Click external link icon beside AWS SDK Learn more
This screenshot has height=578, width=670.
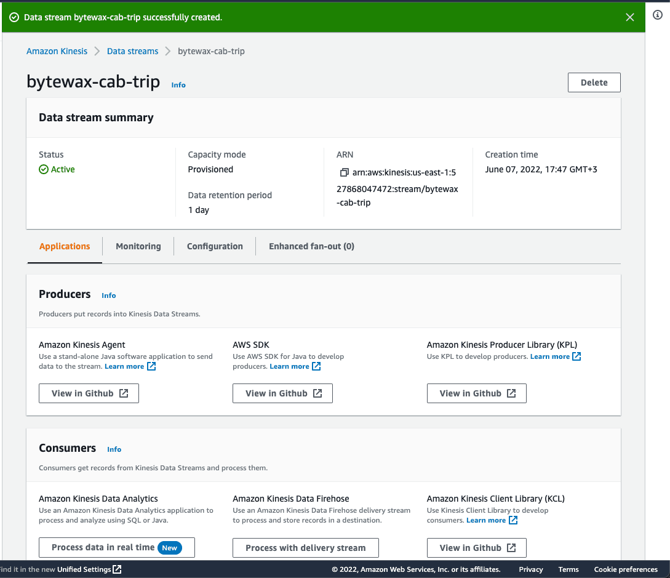[316, 366]
